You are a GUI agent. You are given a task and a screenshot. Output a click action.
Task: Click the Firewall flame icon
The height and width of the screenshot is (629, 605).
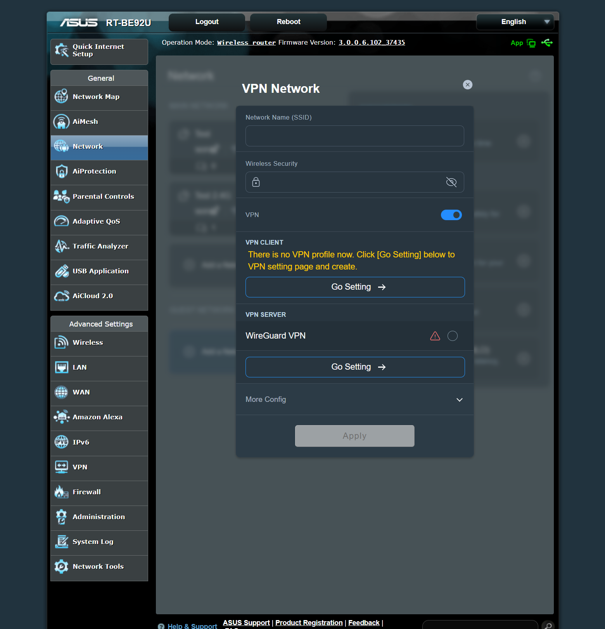61,492
